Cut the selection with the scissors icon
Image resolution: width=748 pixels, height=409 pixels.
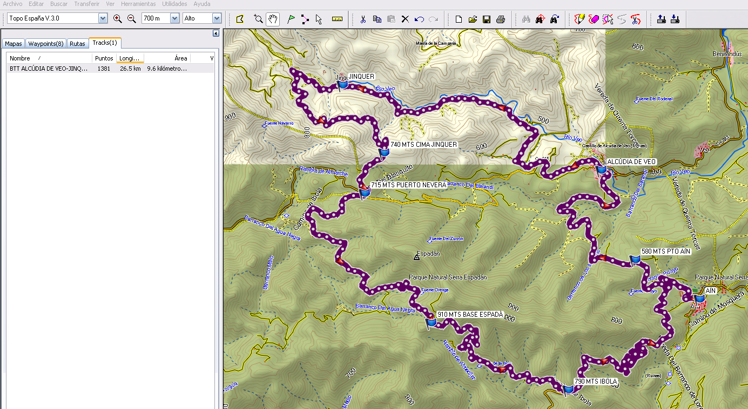pos(363,19)
